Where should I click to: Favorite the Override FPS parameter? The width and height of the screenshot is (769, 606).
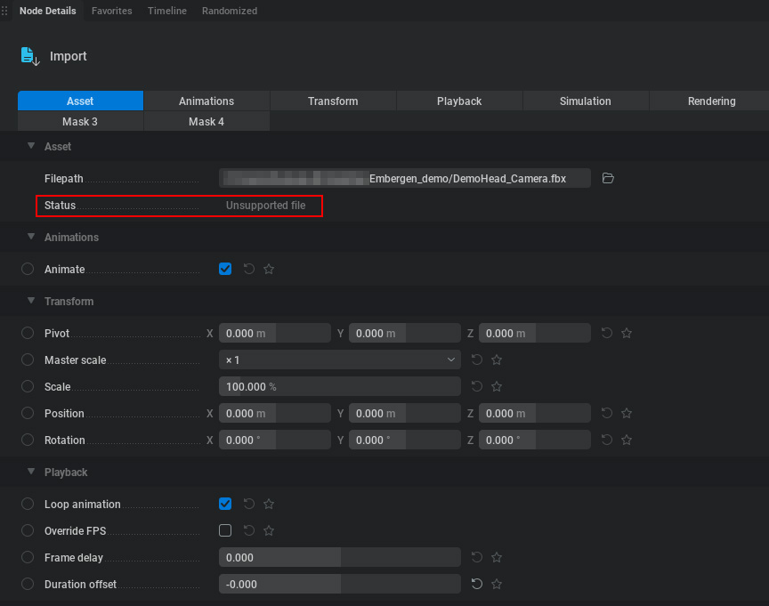coord(269,531)
